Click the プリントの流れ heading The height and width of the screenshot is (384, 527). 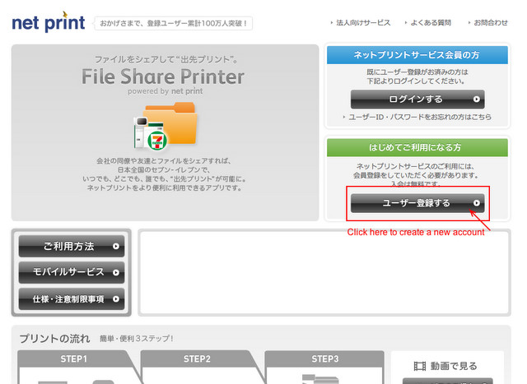pos(54,338)
